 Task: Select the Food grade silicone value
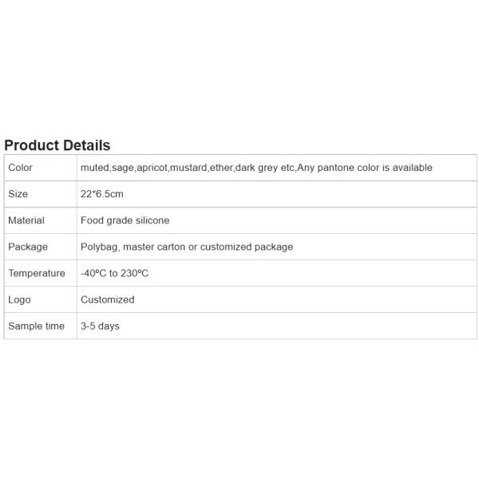[x=125, y=220]
